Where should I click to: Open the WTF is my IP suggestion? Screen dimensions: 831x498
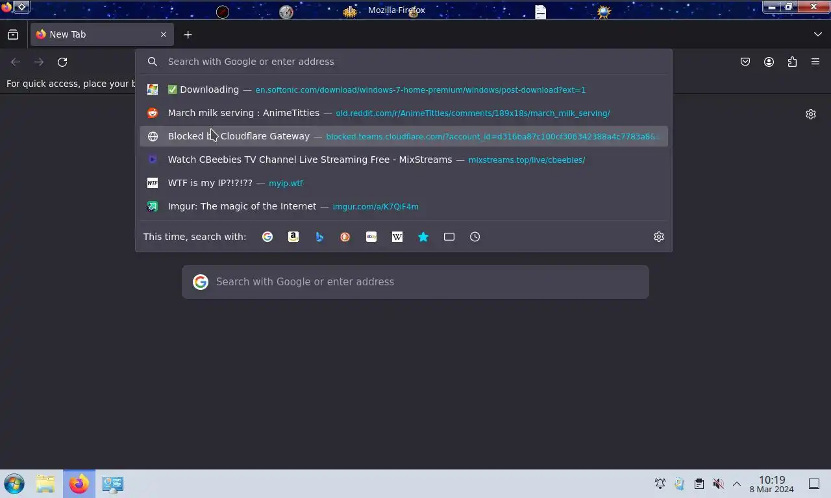point(404,183)
